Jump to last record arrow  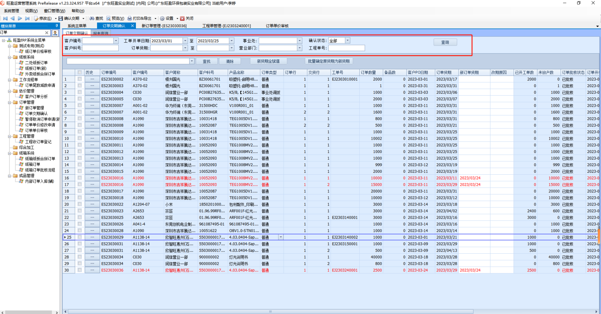[27, 18]
